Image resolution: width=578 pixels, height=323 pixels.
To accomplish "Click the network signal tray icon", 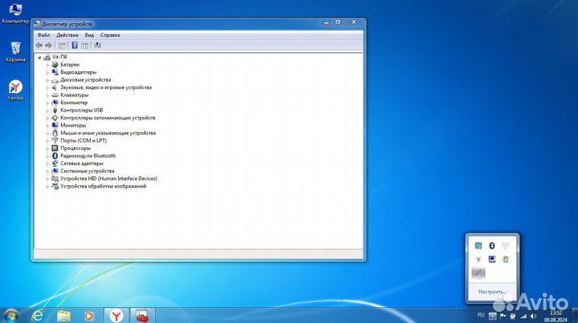I will (x=523, y=316).
